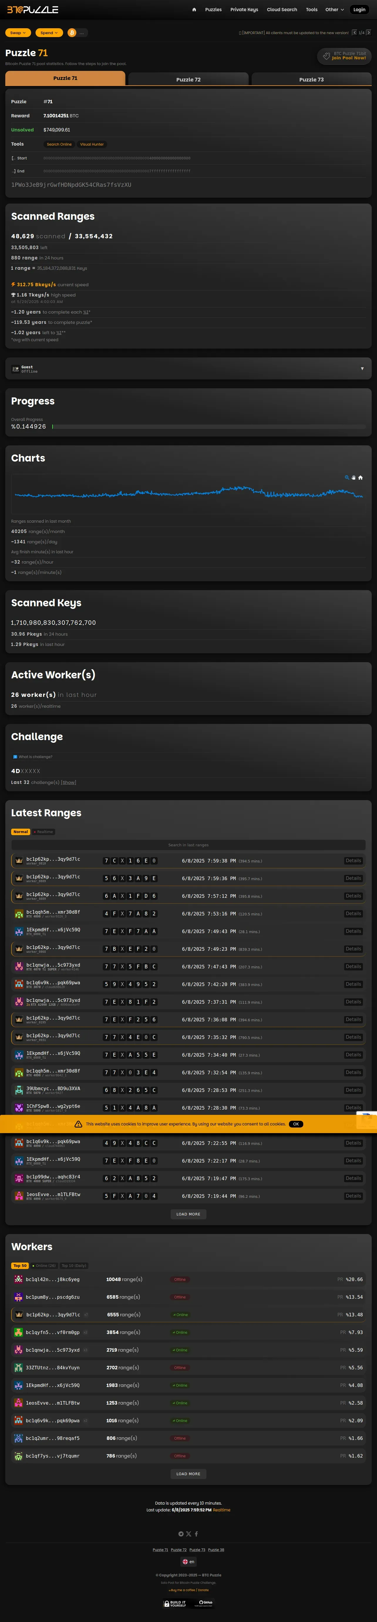Screen dimensions: 377x1622
Task: Select the chart zoom magnifier tool
Action: pos(346,477)
